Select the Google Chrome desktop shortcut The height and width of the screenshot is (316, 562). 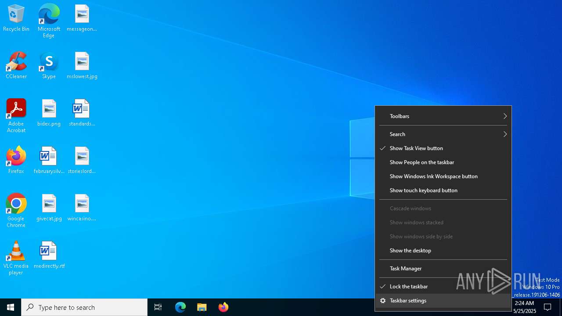[16, 210]
